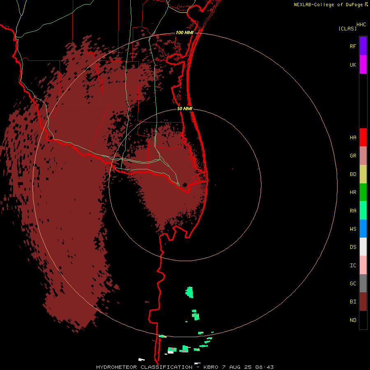Click the [CLAS] unit label
Image resolution: width=370 pixels, height=370 pixels.
tap(347, 28)
